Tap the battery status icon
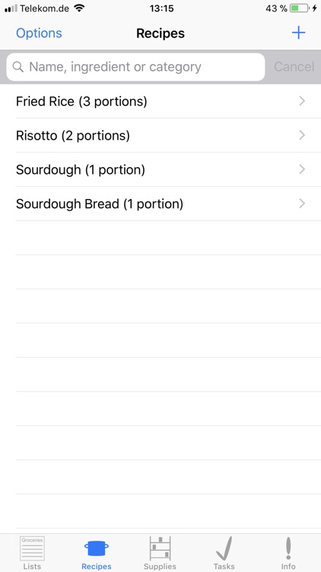The image size is (321, 572). pyautogui.click(x=300, y=8)
